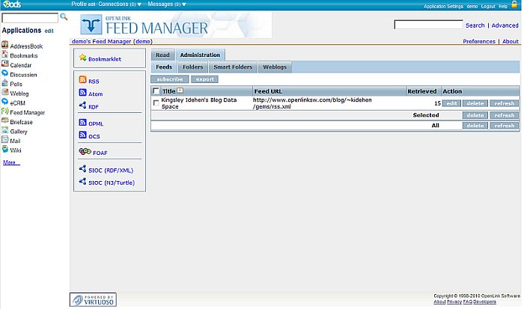Click the Title column sort arrow
Viewport: 524px width, 309px height.
(x=180, y=91)
